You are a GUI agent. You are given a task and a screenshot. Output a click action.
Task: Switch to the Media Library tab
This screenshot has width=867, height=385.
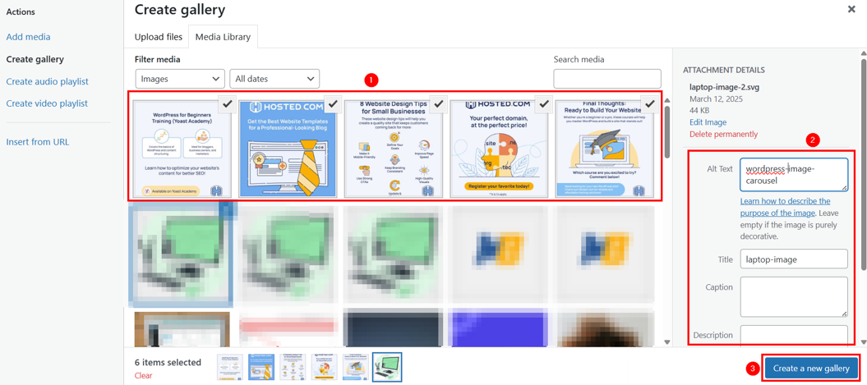[223, 38]
